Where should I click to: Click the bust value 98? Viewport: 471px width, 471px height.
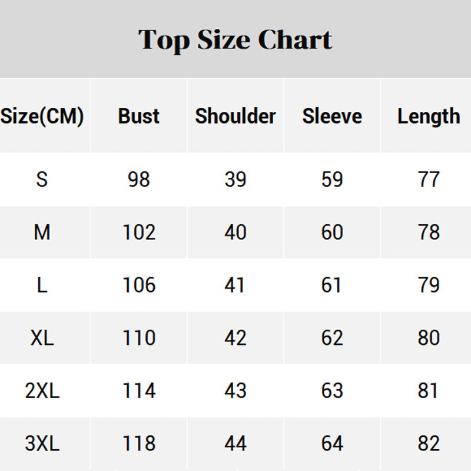point(139,179)
